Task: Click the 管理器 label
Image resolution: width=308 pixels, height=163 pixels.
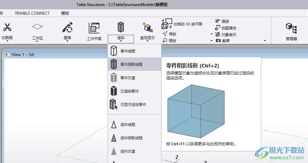Action: 291,39
